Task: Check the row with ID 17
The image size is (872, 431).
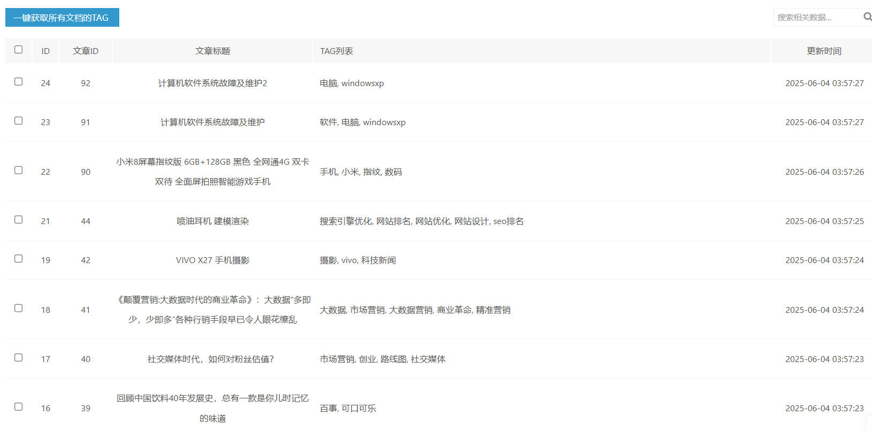Action: click(19, 358)
